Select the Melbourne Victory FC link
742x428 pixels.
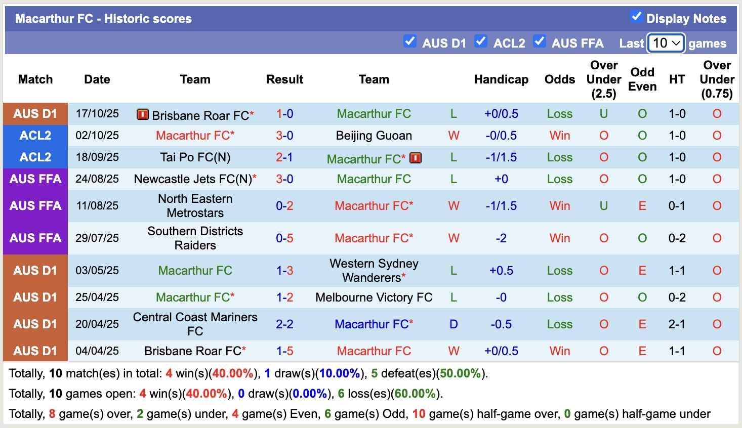[x=374, y=297]
